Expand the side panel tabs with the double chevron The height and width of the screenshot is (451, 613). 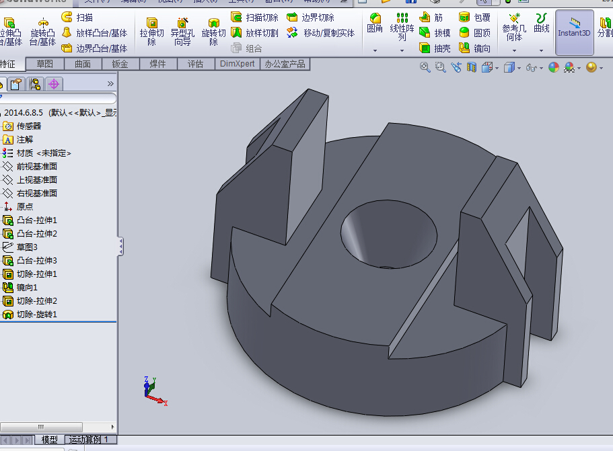coord(110,84)
